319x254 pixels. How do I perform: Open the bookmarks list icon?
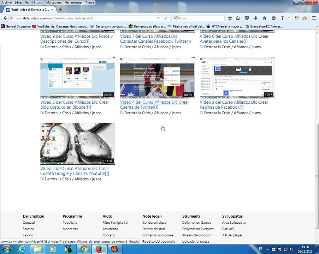click(238, 18)
